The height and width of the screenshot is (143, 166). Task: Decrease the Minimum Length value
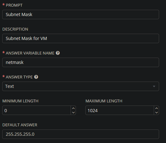pos(73,112)
